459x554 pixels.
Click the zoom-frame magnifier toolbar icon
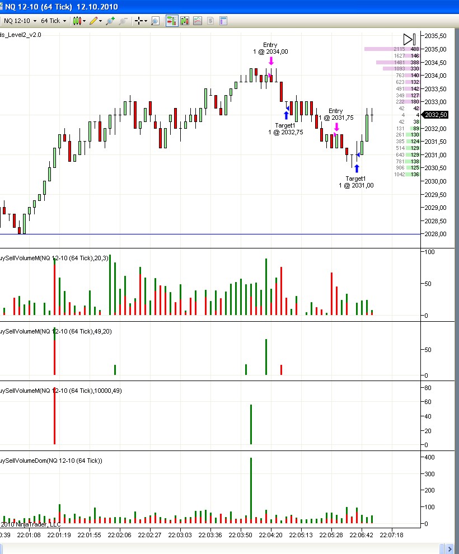[155, 21]
